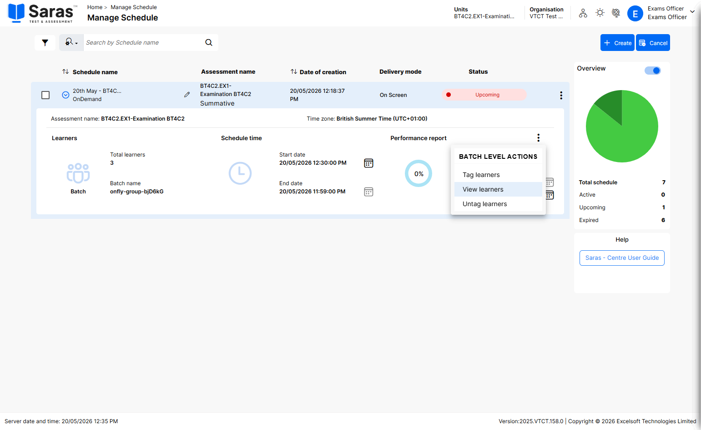Image resolution: width=701 pixels, height=430 pixels.
Task: Open Units BT4C2.EX1 selector
Action: [x=484, y=13]
